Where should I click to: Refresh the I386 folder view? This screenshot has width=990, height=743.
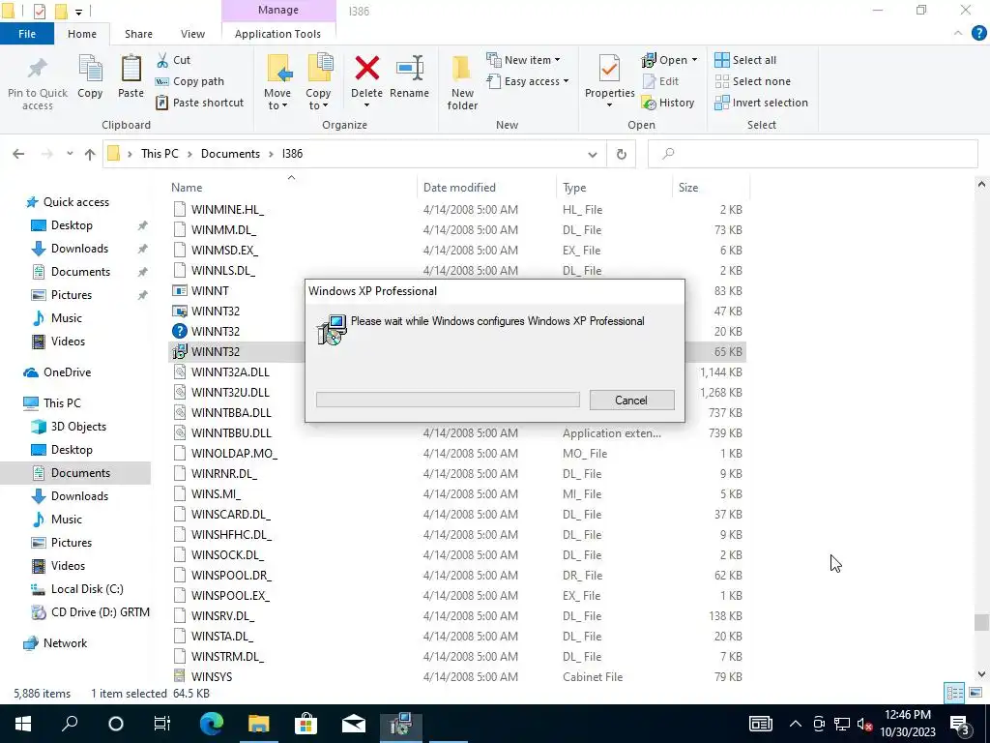pos(622,154)
